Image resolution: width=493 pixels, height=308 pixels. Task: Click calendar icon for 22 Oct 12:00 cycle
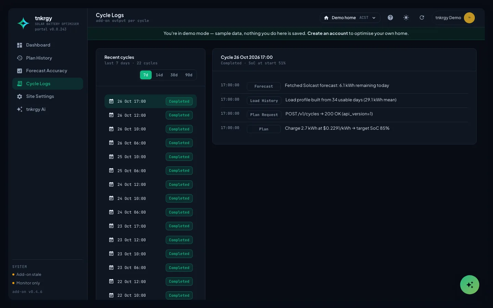[x=111, y=281]
